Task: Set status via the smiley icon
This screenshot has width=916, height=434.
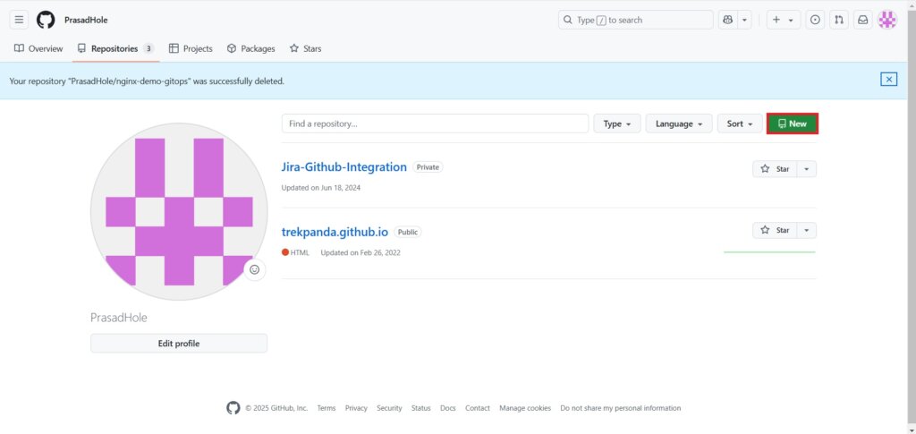Action: click(x=254, y=270)
